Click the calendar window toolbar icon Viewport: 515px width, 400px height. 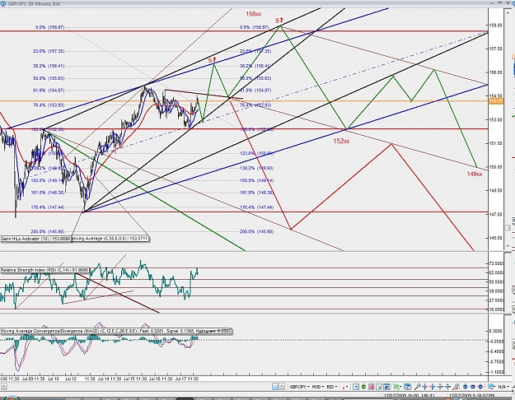click(408, 387)
